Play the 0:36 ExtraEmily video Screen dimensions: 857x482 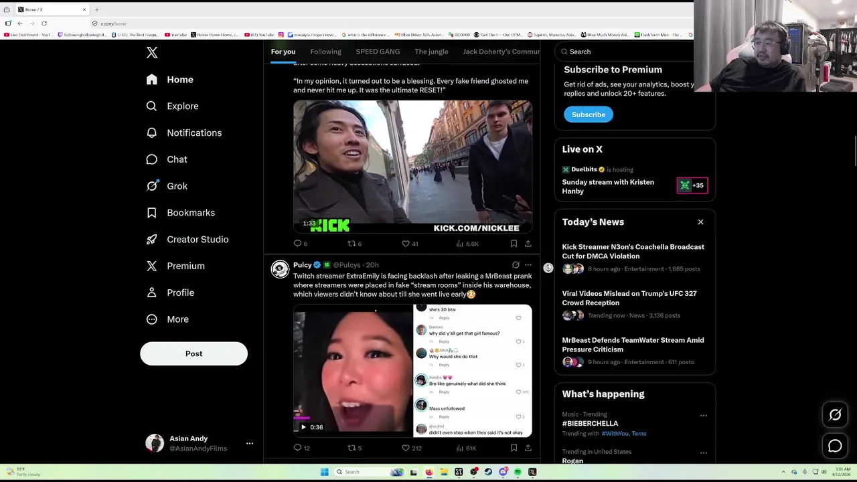(303, 427)
